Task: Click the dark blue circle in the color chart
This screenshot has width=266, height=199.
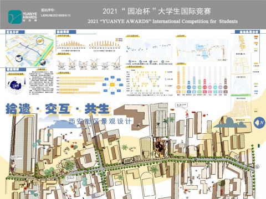Action: pyautogui.click(x=189, y=87)
